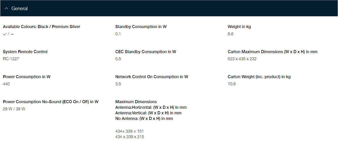Click the checkmark under Available Colours
The height and width of the screenshot is (152, 338).
click(x=5, y=34)
